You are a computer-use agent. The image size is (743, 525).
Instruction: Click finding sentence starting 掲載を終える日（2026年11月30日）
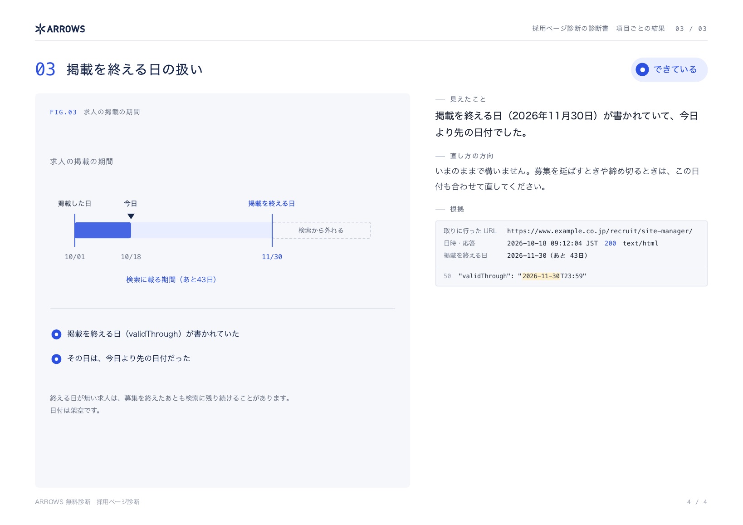(x=567, y=124)
